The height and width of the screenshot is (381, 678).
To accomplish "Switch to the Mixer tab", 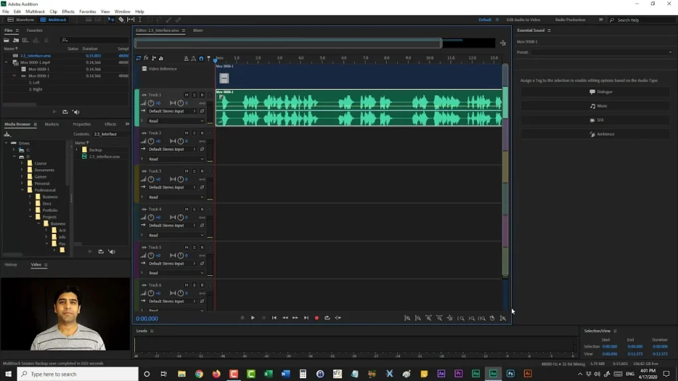I will (198, 30).
